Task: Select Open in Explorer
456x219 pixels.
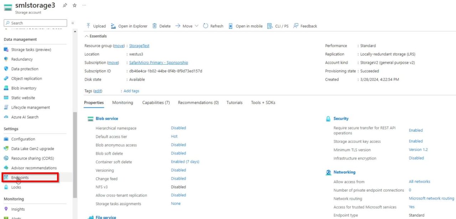Action: (130, 26)
